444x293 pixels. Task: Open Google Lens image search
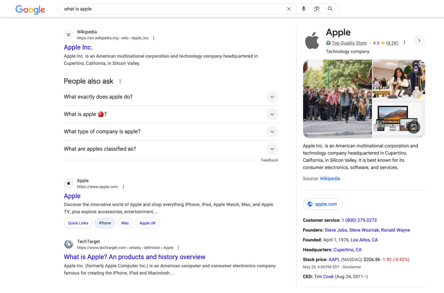pyautogui.click(x=317, y=9)
